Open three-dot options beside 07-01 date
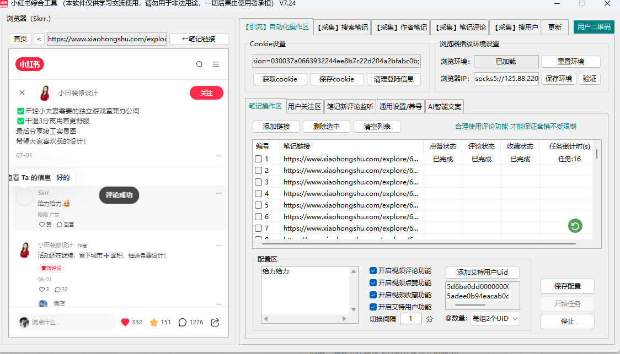The width and height of the screenshot is (620, 354). click(x=219, y=156)
